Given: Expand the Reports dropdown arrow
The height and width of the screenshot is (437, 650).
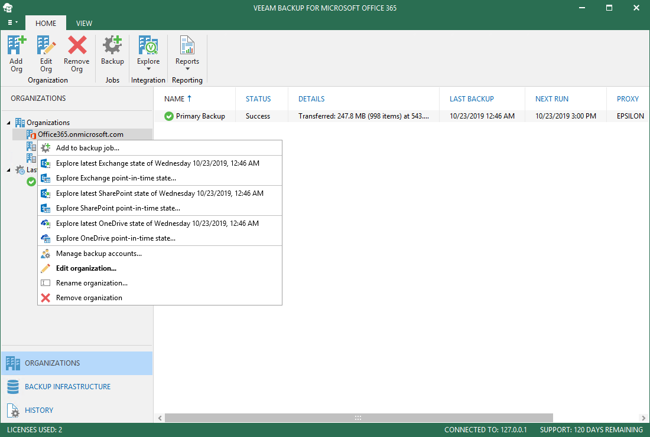Looking at the screenshot, I should coord(187,69).
